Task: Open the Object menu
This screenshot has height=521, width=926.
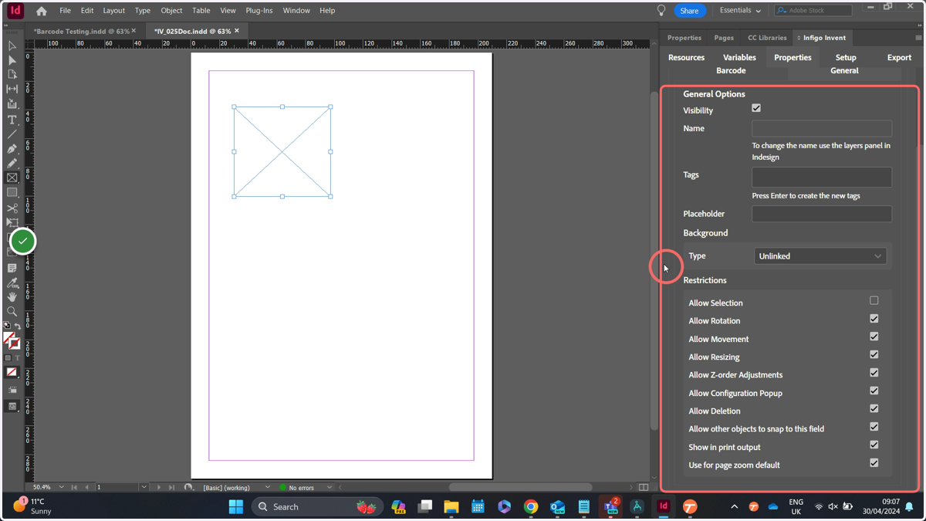Action: (171, 11)
